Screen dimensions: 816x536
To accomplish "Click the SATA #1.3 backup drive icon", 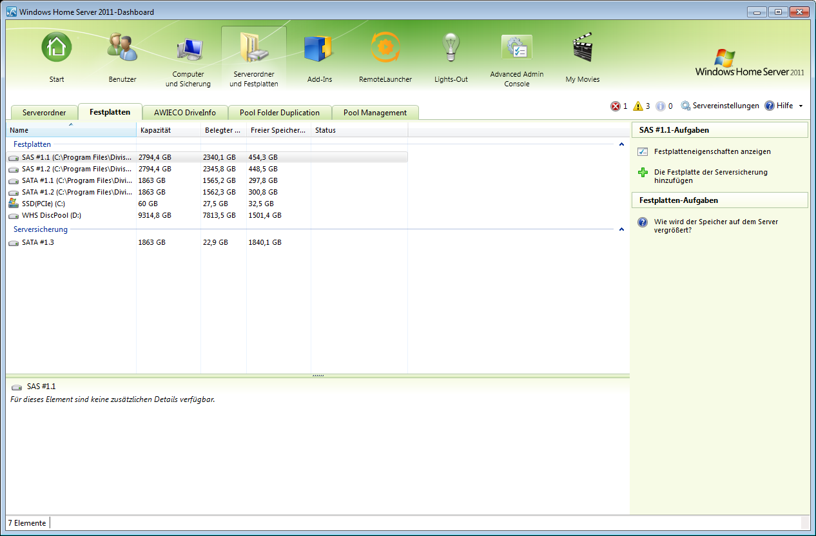I will [14, 242].
